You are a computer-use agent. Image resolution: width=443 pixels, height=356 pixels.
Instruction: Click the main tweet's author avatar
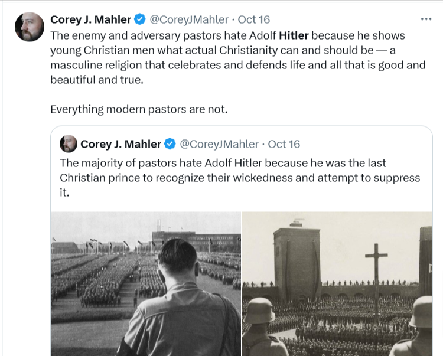coord(29,27)
